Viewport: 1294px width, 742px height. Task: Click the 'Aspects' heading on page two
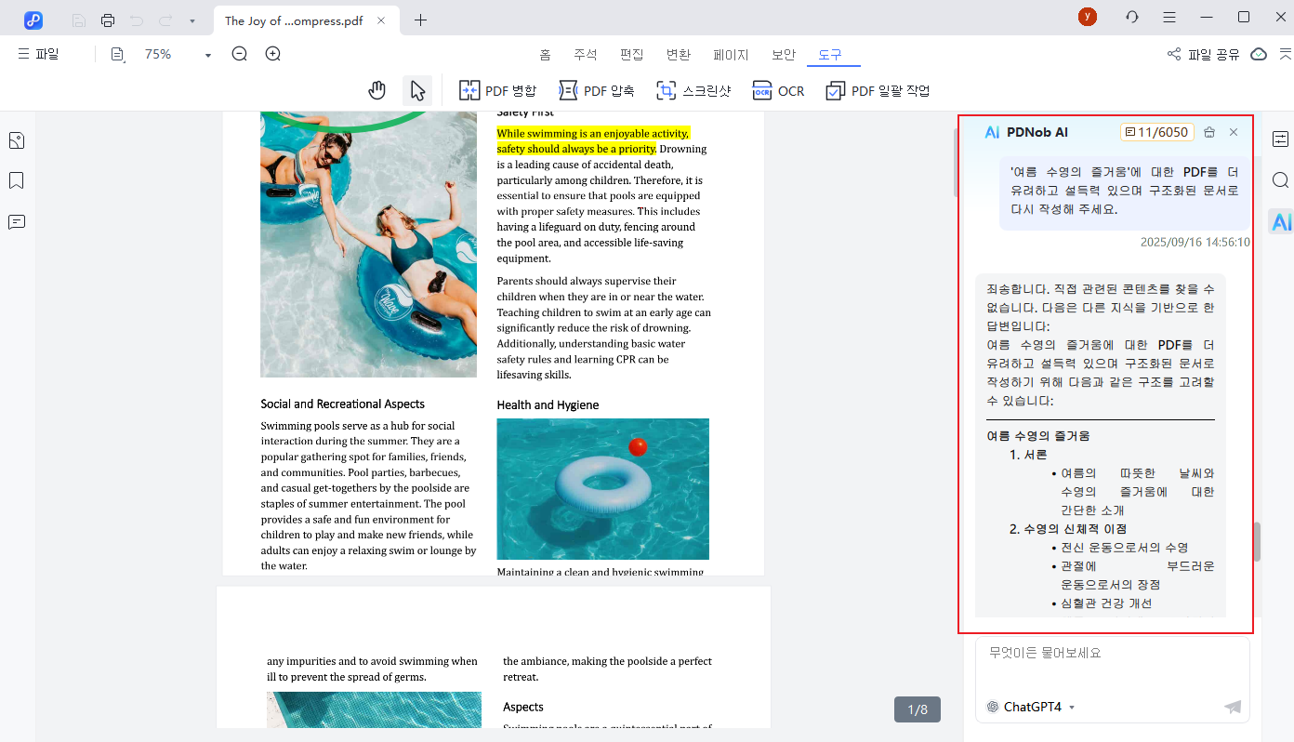coord(523,707)
